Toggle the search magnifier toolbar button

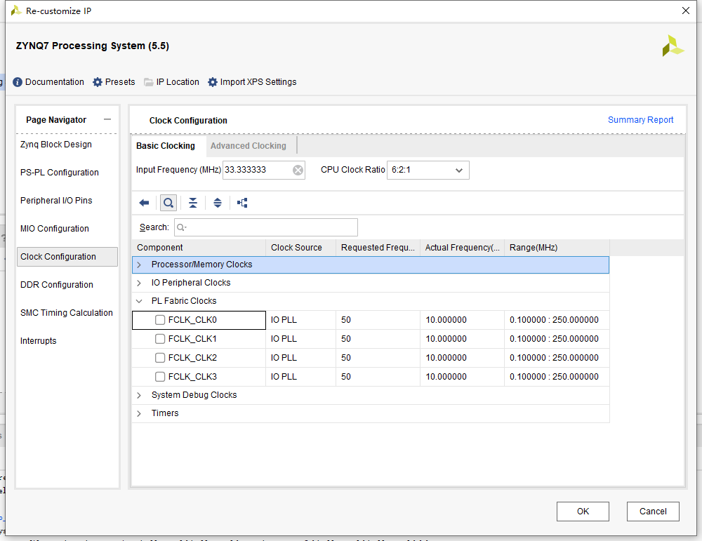(x=168, y=203)
